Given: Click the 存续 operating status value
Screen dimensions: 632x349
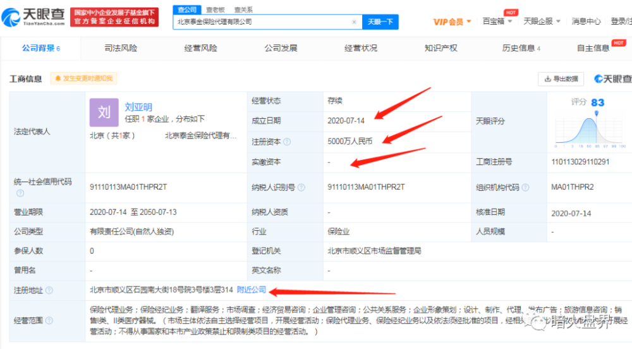Looking at the screenshot, I should click(335, 101).
